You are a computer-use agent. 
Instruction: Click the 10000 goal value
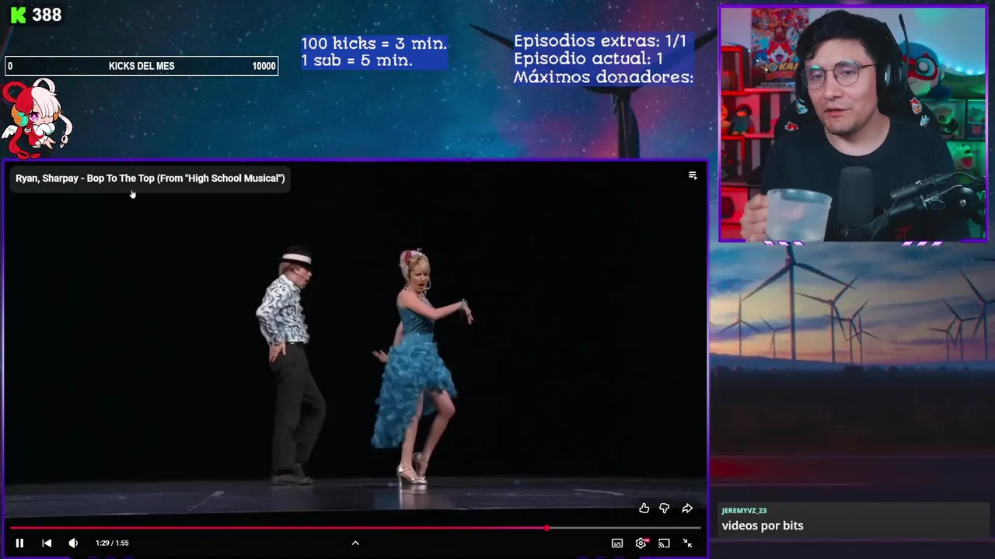tap(264, 66)
